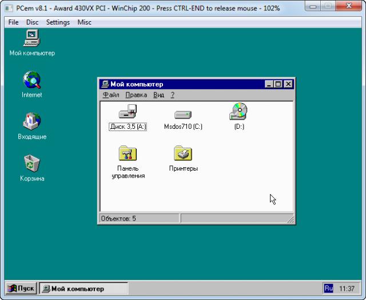The width and height of the screenshot is (366, 300).
Task: Select the (D:) CD-ROM drive icon
Action: click(x=238, y=111)
